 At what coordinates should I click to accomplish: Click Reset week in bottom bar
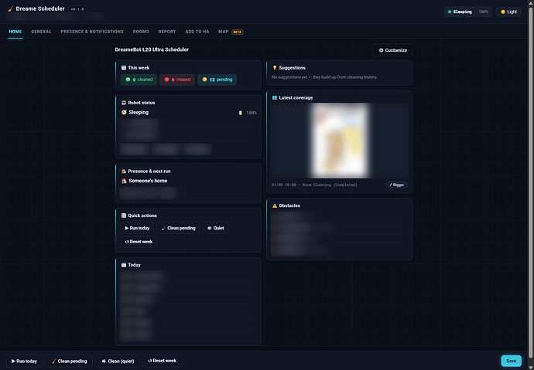162,361
